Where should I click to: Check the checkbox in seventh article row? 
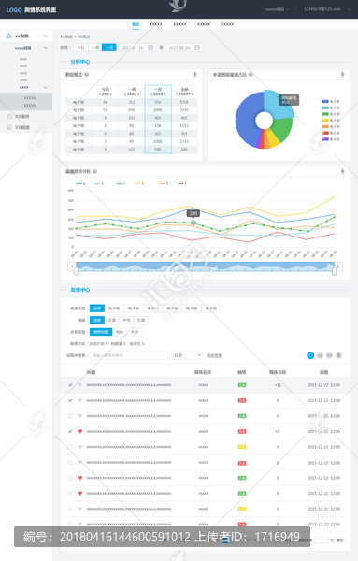click(70, 478)
